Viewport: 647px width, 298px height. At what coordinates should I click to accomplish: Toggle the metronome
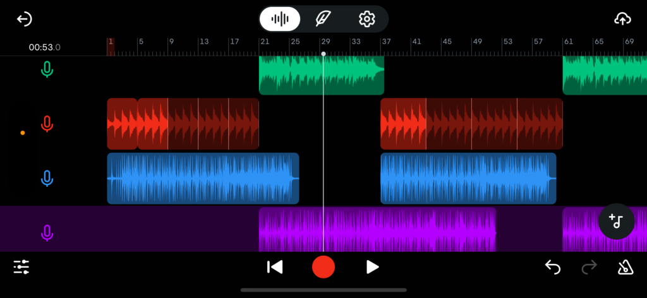pyautogui.click(x=626, y=267)
